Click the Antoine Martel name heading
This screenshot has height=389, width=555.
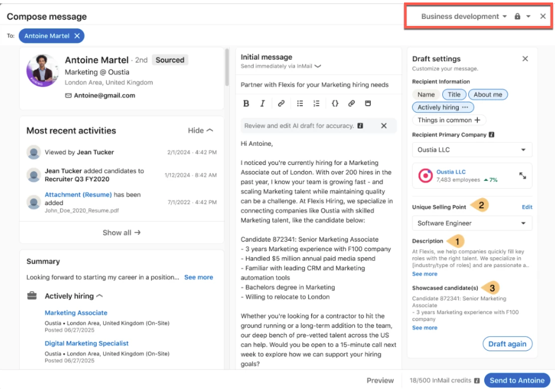(x=97, y=60)
